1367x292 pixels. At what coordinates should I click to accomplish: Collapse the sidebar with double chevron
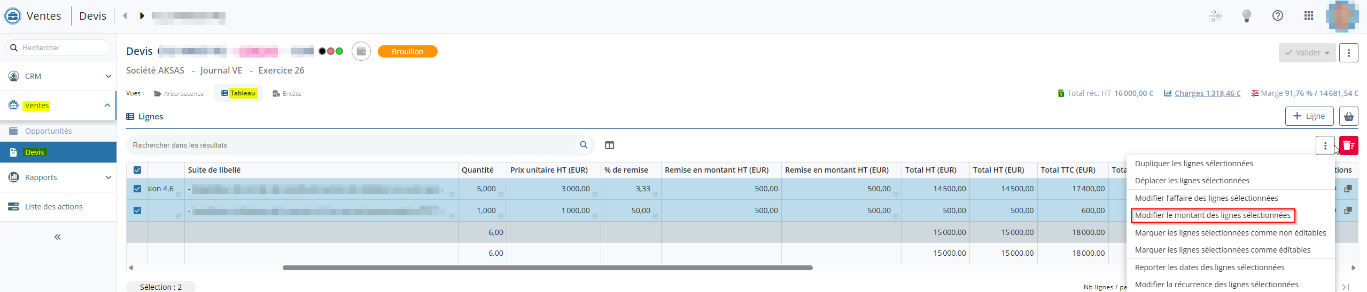(x=58, y=237)
